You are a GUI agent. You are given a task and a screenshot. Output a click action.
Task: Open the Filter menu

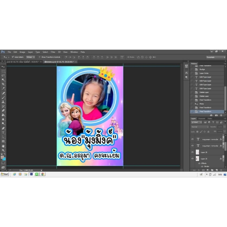(53, 52)
